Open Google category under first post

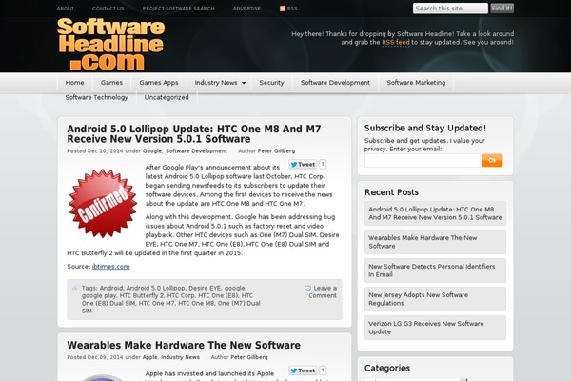point(152,150)
